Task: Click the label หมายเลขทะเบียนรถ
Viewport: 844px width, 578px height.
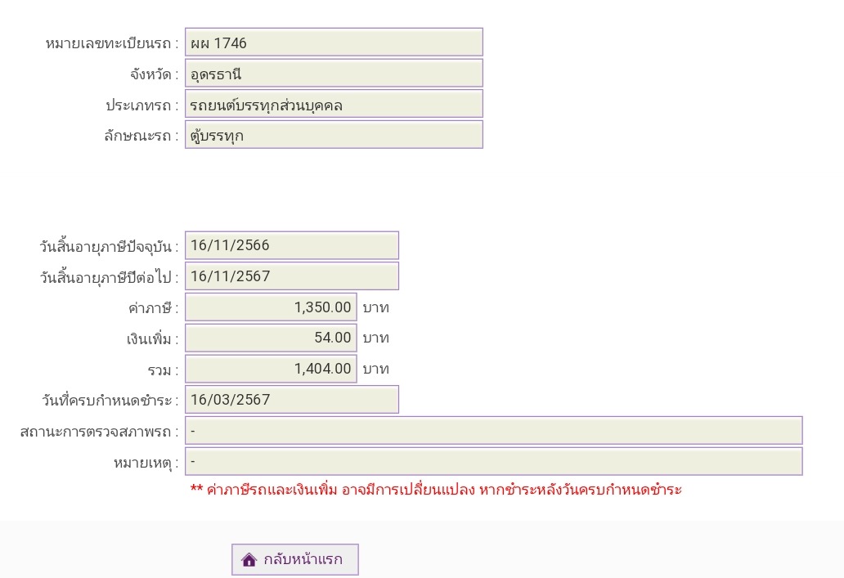Action: [x=111, y=43]
